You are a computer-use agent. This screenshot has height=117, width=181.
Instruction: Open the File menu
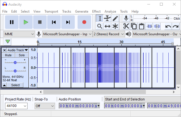click(5, 11)
